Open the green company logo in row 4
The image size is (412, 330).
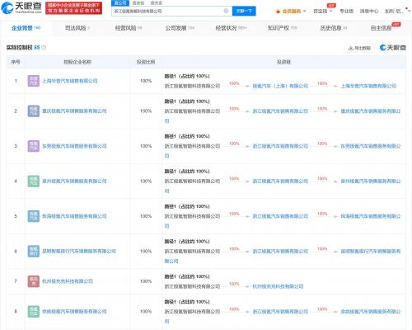click(34, 181)
